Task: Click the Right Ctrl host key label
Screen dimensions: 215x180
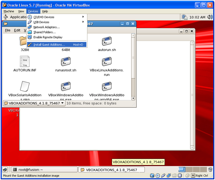Action: click(x=202, y=176)
